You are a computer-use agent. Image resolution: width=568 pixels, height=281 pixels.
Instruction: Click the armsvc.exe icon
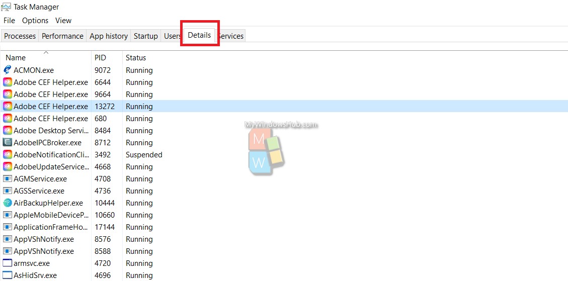click(7, 263)
